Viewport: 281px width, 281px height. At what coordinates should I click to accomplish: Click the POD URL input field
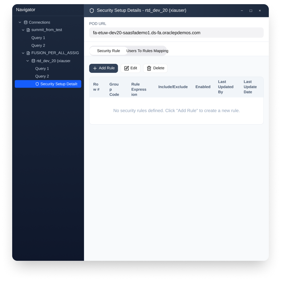pyautogui.click(x=176, y=33)
